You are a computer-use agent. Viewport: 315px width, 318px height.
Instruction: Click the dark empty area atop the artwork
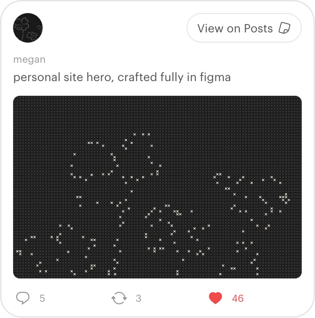[x=157, y=113]
